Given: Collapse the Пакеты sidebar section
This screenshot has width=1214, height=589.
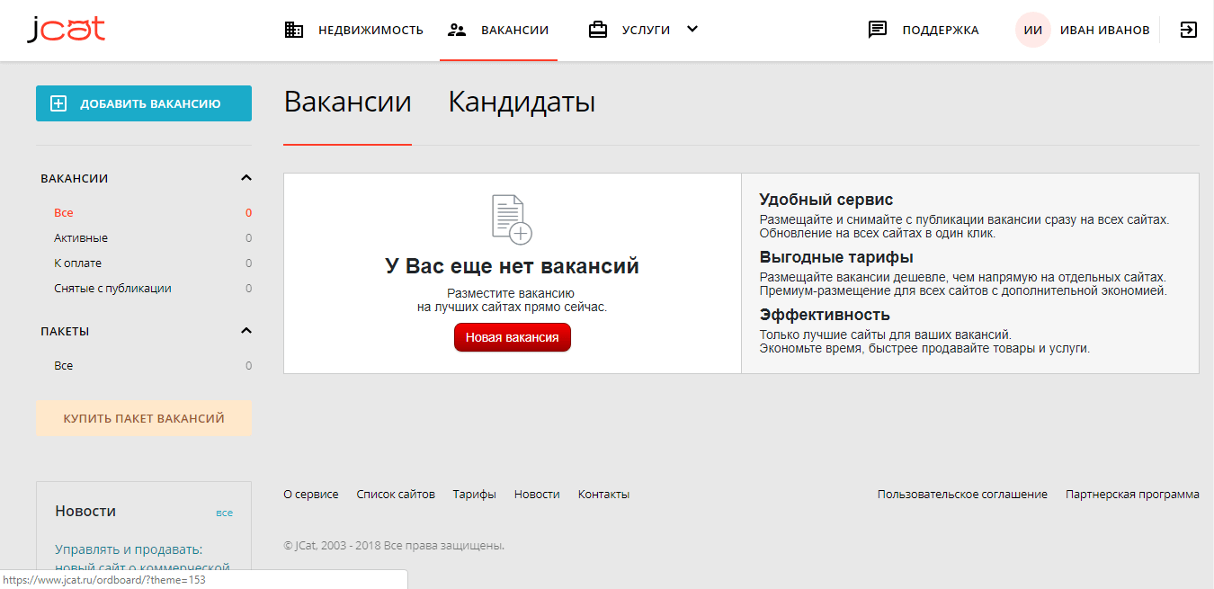Looking at the screenshot, I should click(x=246, y=331).
